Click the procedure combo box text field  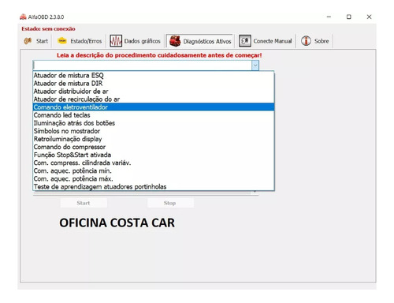(143, 65)
